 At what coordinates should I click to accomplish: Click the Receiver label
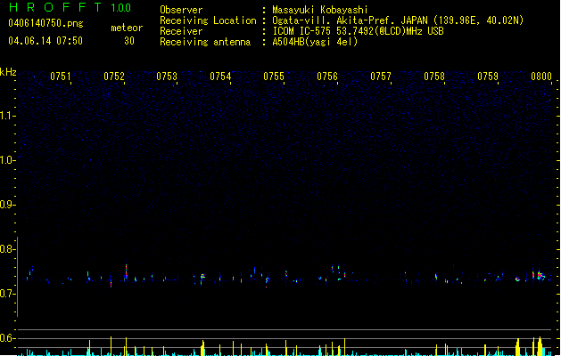181,31
